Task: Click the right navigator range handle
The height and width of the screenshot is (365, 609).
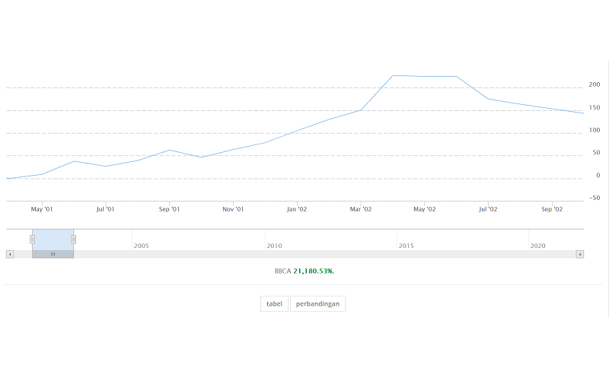Action: (x=74, y=240)
